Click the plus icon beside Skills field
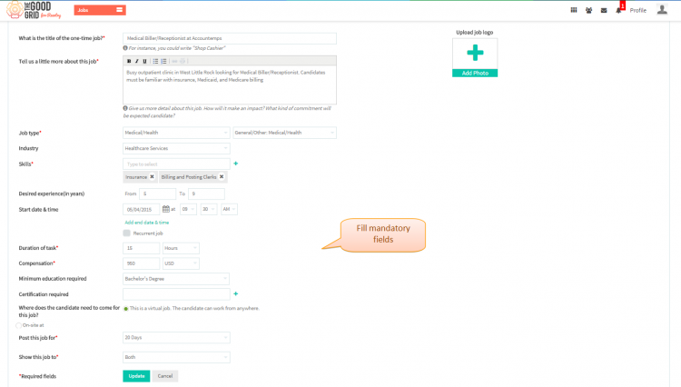 236,164
